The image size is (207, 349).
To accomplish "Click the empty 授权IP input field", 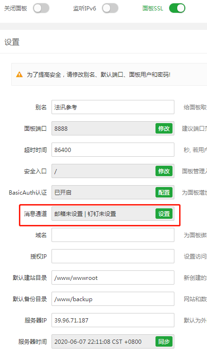I will [113, 256].
